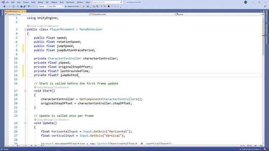Open the Attach to Unity dropdown arrow
Image resolution: width=269 pixels, height=151 pixels.
click(x=80, y=7)
